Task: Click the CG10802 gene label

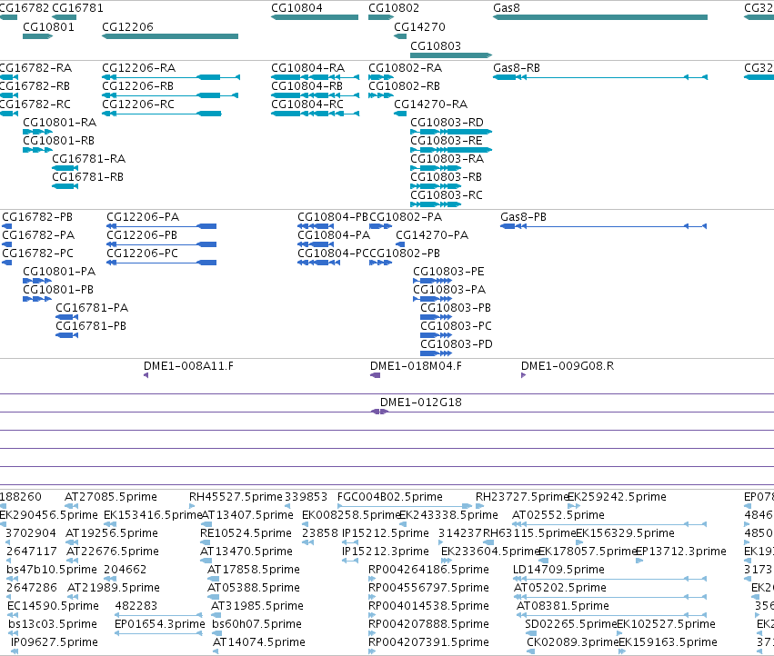Action: 394,8
